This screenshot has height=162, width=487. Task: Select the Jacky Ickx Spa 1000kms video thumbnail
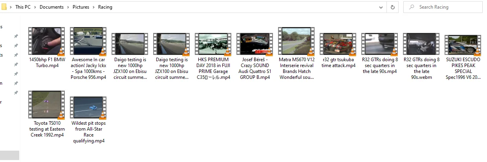[x=88, y=41]
